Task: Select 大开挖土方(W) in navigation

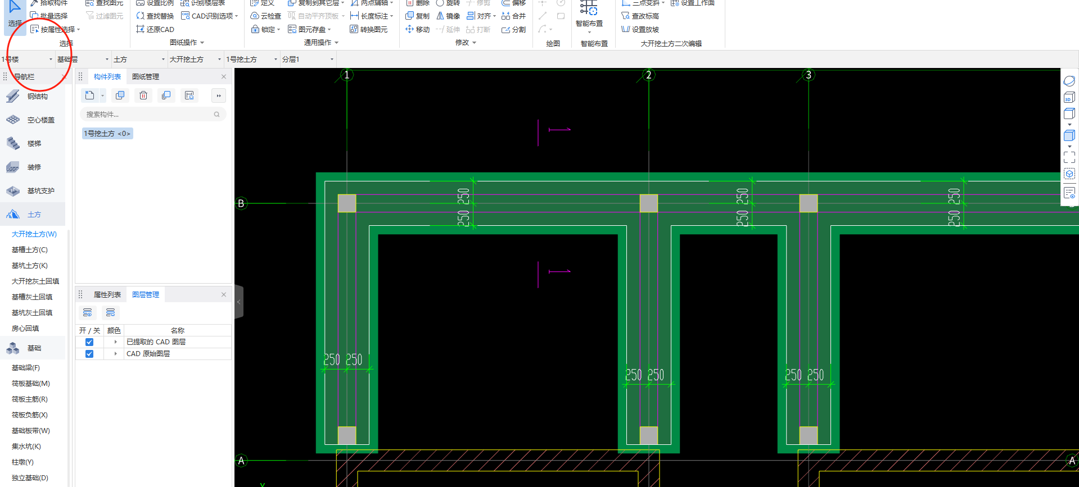Action: (x=34, y=234)
